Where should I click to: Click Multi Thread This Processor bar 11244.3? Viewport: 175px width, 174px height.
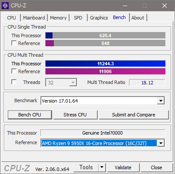pos(106,64)
